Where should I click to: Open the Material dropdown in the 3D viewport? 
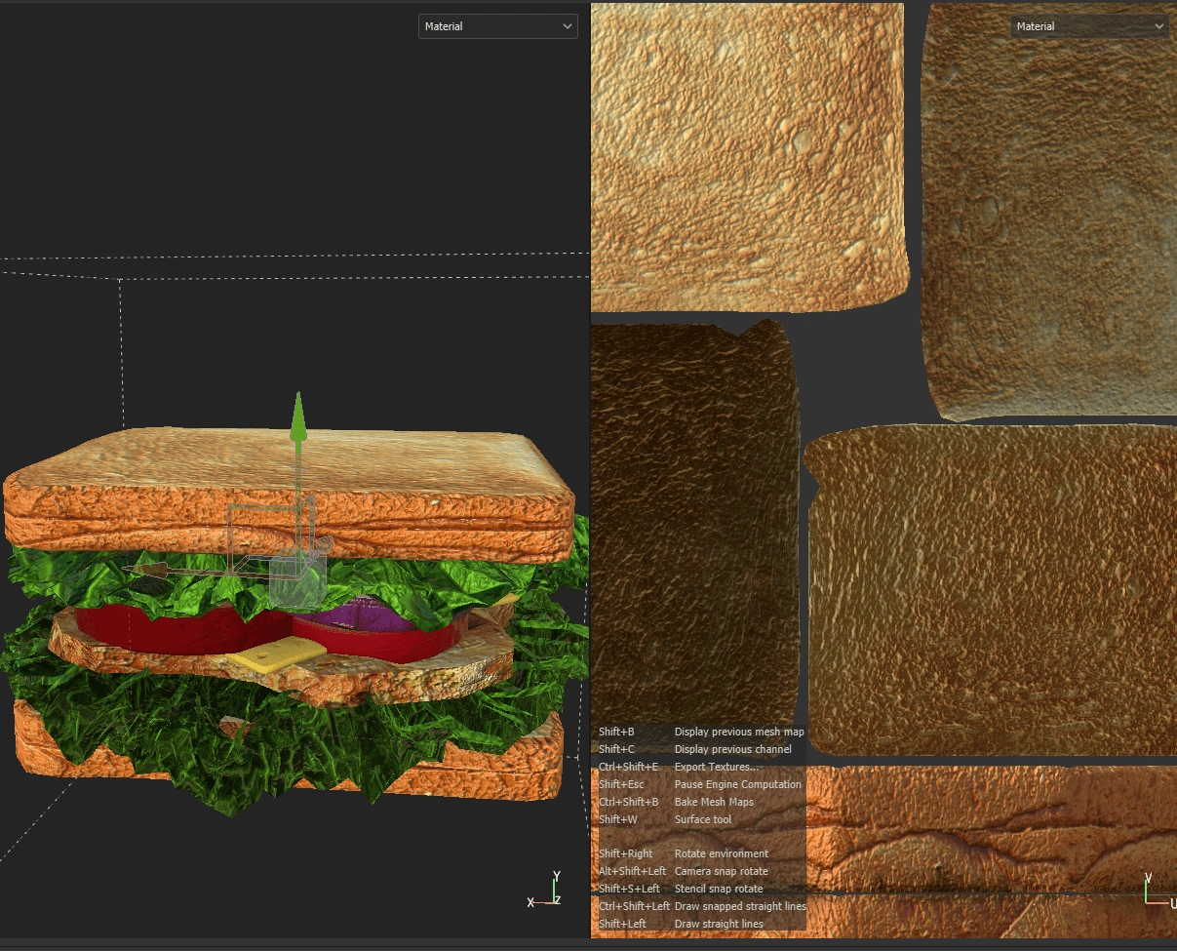coord(497,26)
